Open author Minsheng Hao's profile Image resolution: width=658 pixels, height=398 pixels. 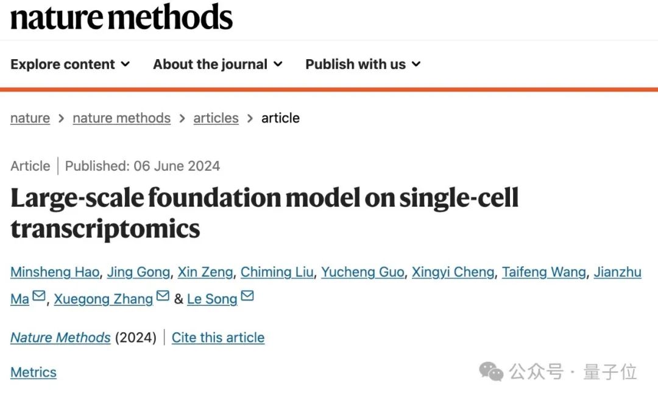tap(54, 272)
